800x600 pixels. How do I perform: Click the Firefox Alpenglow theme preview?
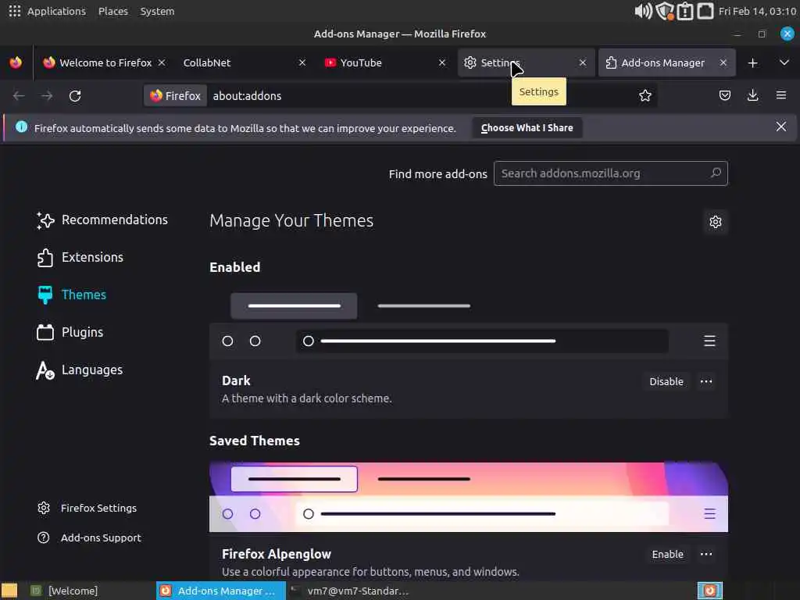(x=469, y=497)
